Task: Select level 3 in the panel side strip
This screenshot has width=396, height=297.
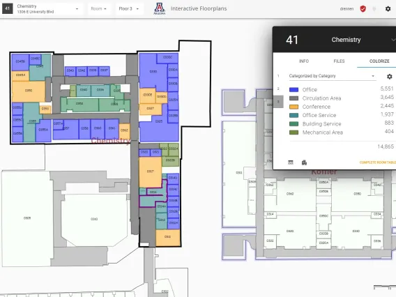Action: click(278, 102)
